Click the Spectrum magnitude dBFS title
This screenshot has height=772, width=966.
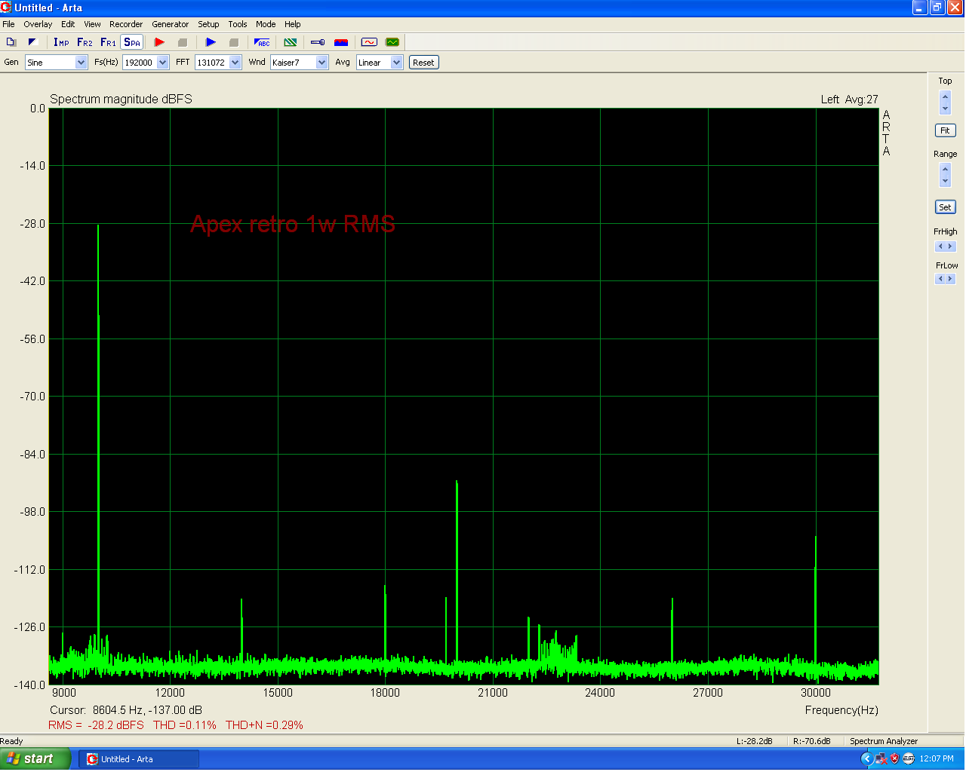tap(121, 100)
